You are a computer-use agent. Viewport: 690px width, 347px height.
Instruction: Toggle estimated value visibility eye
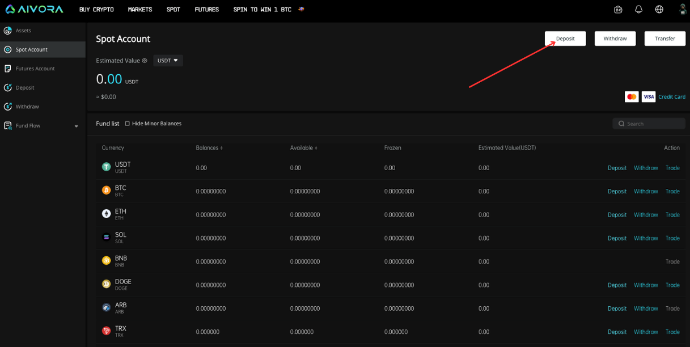[145, 61]
